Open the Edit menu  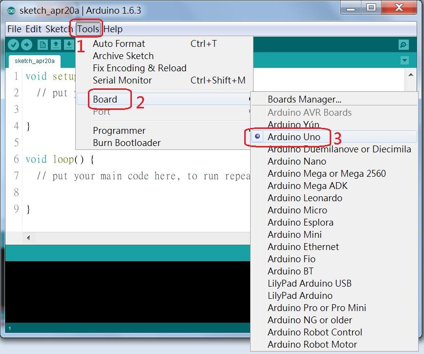click(34, 29)
